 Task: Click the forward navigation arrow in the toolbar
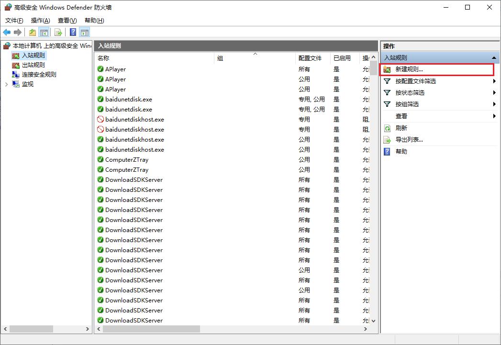(x=17, y=32)
